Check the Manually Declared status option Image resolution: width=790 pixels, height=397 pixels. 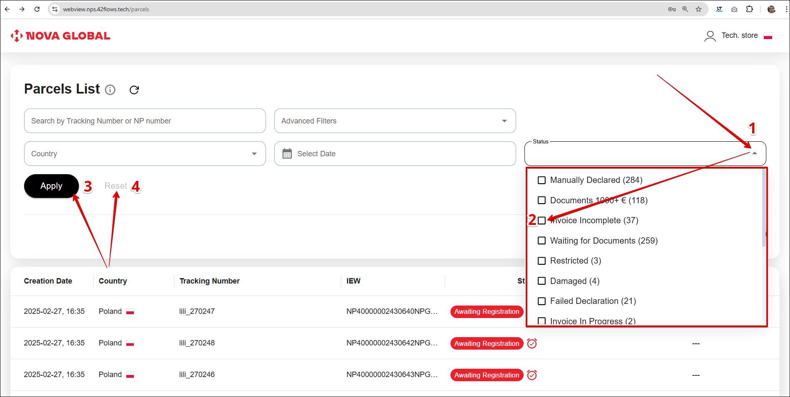(541, 180)
